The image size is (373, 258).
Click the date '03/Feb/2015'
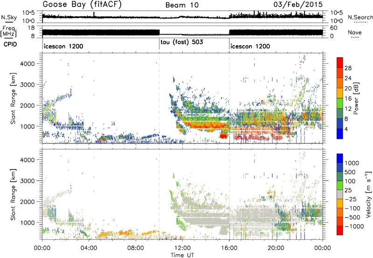coord(298,4)
